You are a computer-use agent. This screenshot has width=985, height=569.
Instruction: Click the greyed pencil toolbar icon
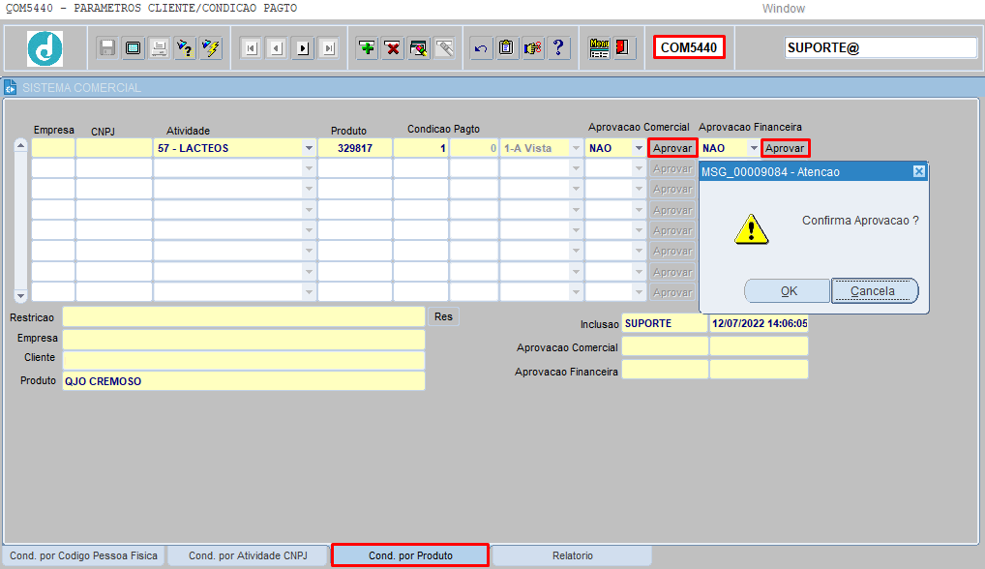coord(444,47)
